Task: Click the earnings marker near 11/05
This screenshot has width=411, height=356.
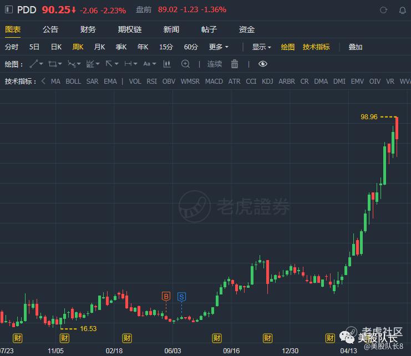Action: [x=64, y=338]
